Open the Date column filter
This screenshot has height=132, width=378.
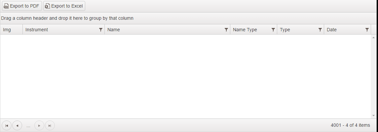click(367, 30)
